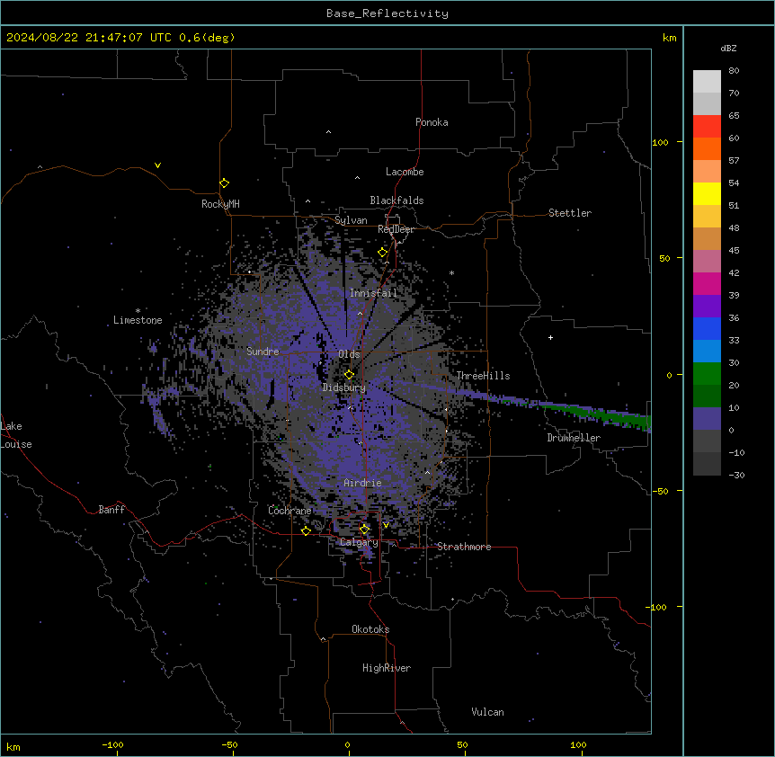Click the white asterisk east of Innisfail
775x757 pixels.
[x=451, y=272]
